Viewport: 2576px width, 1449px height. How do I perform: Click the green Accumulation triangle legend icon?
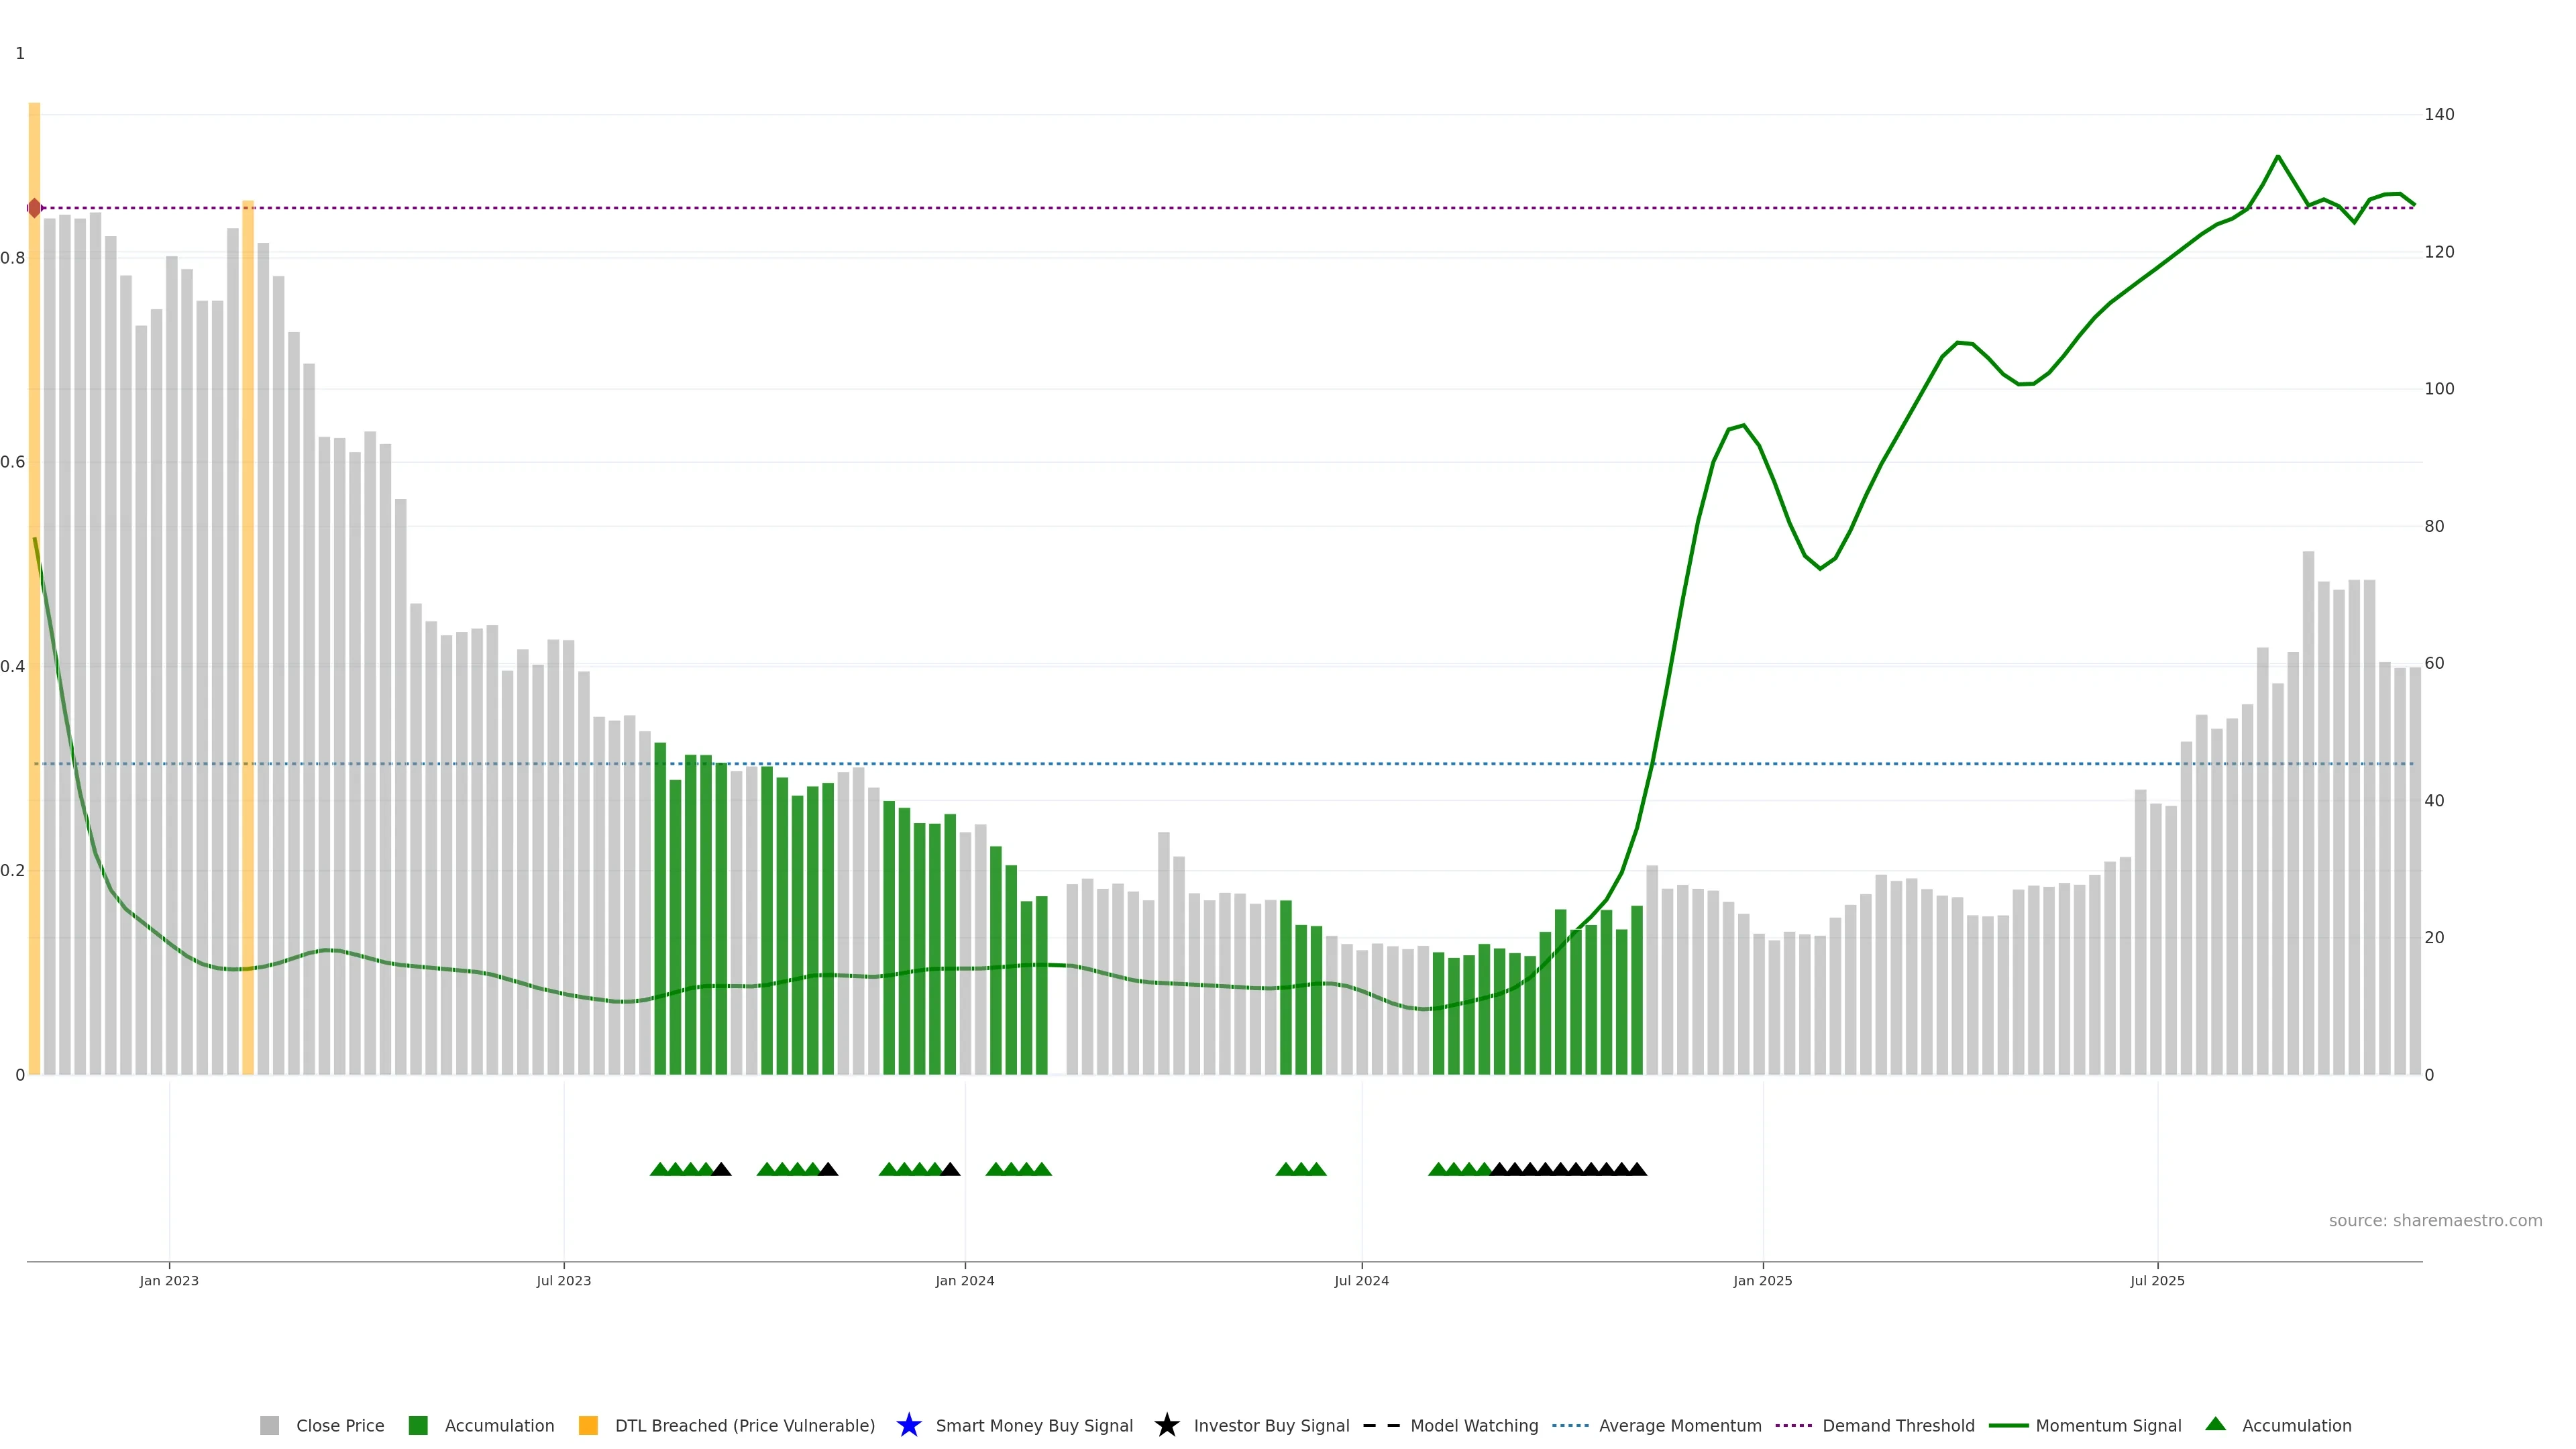click(x=2215, y=1424)
